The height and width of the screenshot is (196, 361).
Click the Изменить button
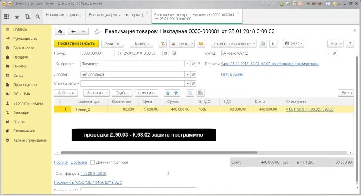[147, 93]
